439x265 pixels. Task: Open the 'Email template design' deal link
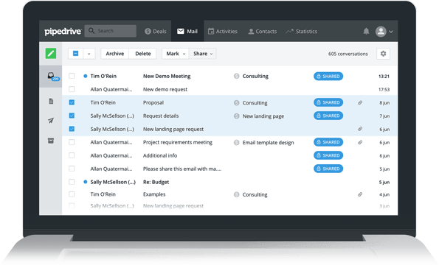[268, 142]
